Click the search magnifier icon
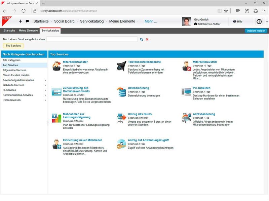Image resolution: width=269 pixels, height=201 pixels. pyautogui.click(x=141, y=39)
